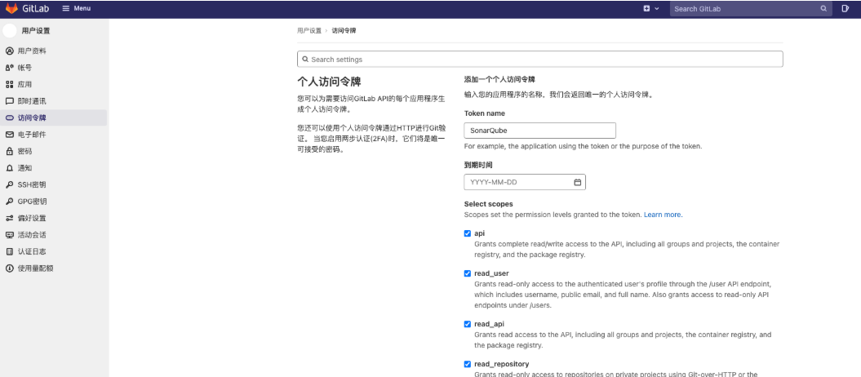Select 电子邮件 in the sidebar
Image resolution: width=861 pixels, height=377 pixels.
[x=54, y=135]
